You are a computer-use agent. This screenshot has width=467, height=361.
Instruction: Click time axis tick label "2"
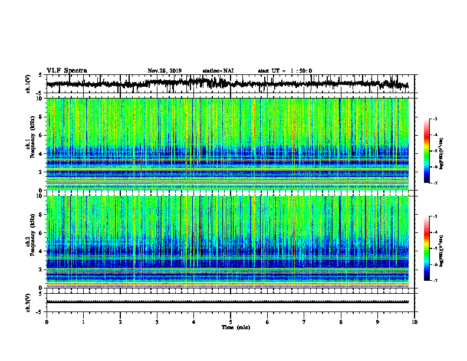(x=120, y=322)
